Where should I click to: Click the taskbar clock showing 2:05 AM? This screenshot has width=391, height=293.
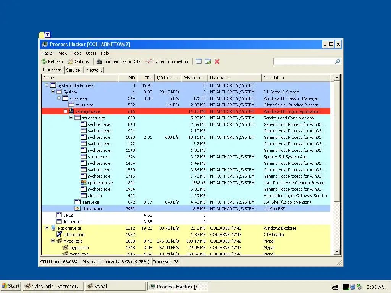click(x=376, y=287)
